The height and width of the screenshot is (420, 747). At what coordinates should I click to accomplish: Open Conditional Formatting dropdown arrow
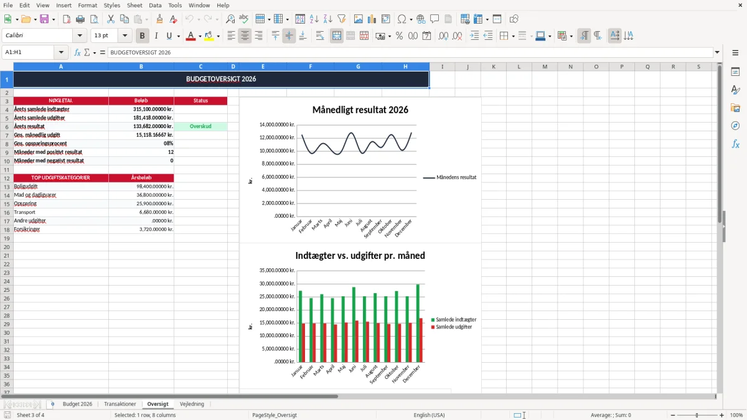pyautogui.click(x=571, y=36)
